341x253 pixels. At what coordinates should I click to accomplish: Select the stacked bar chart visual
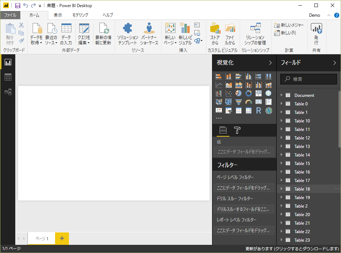(218, 76)
